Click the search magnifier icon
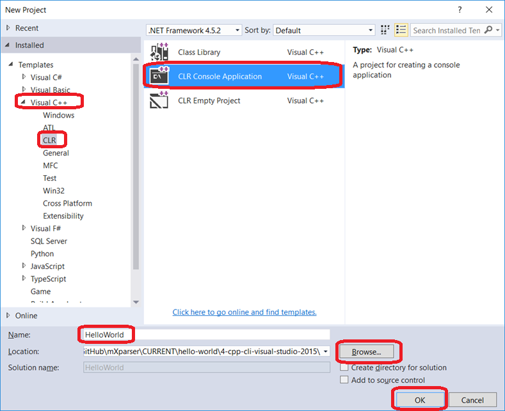 click(x=488, y=30)
